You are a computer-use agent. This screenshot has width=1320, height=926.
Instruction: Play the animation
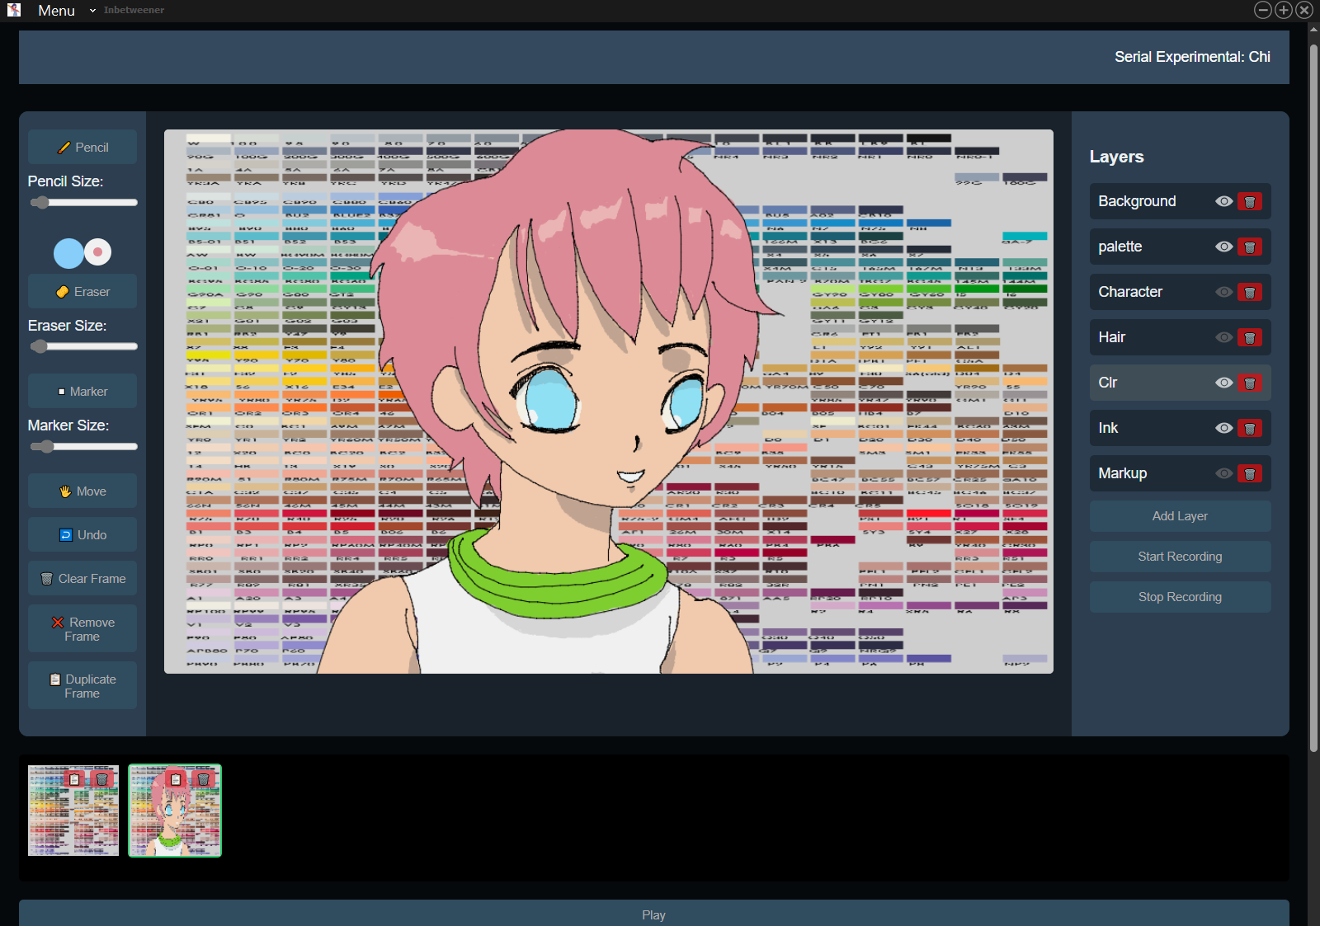(x=653, y=914)
